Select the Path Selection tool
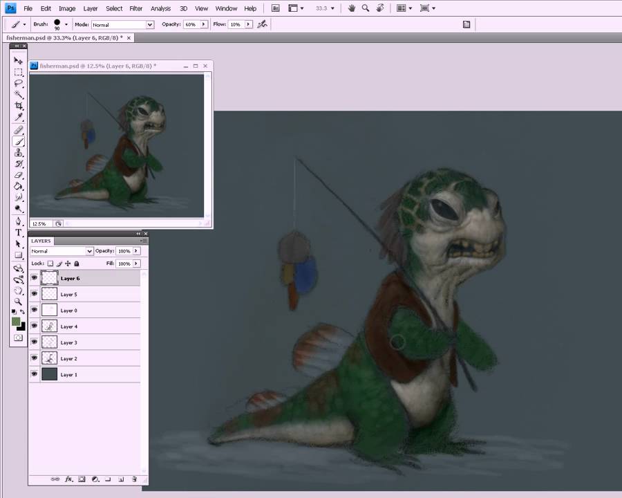Image resolution: width=622 pixels, height=498 pixels. click(x=18, y=244)
